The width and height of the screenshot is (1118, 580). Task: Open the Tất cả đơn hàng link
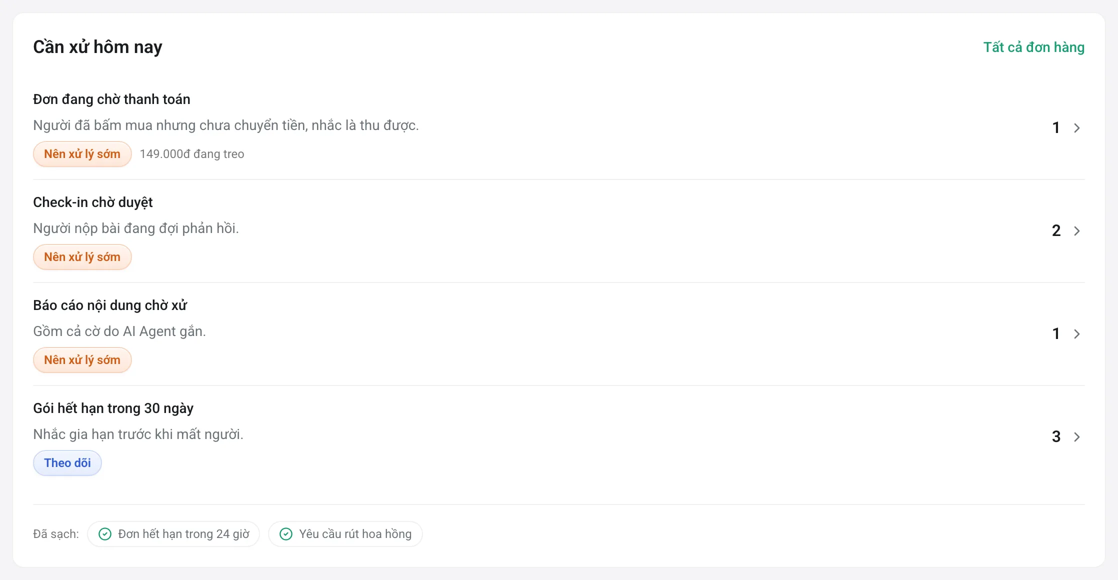pyautogui.click(x=1033, y=47)
